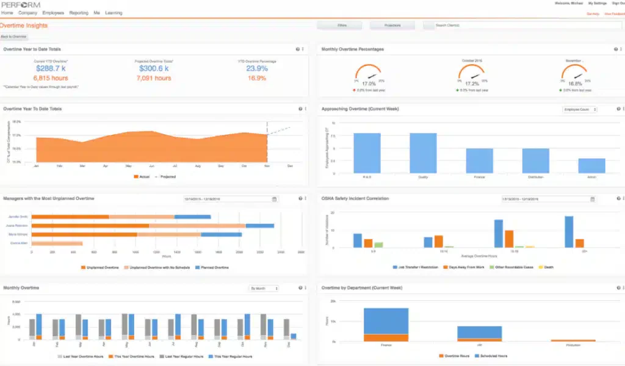The image size is (625, 366).
Task: Toggle Unplanned Overtime legend series
Action: pos(100,268)
